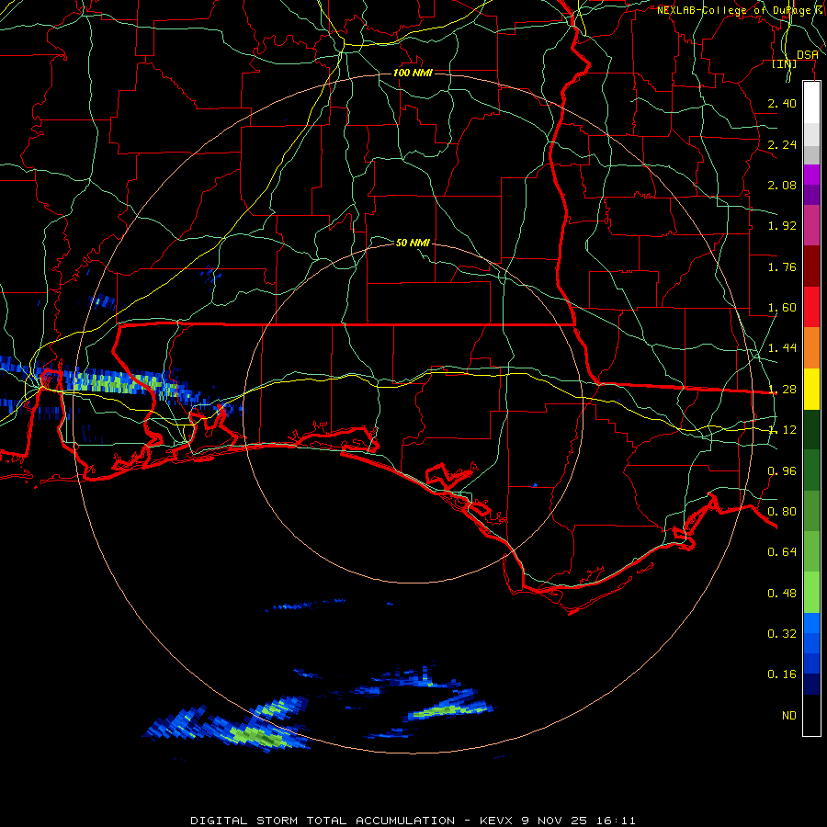Screen dimensions: 827x827
Task: Pick the dark red legend swatch
Action: (x=811, y=266)
